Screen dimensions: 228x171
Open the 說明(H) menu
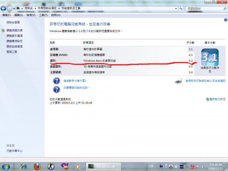pos(56,15)
